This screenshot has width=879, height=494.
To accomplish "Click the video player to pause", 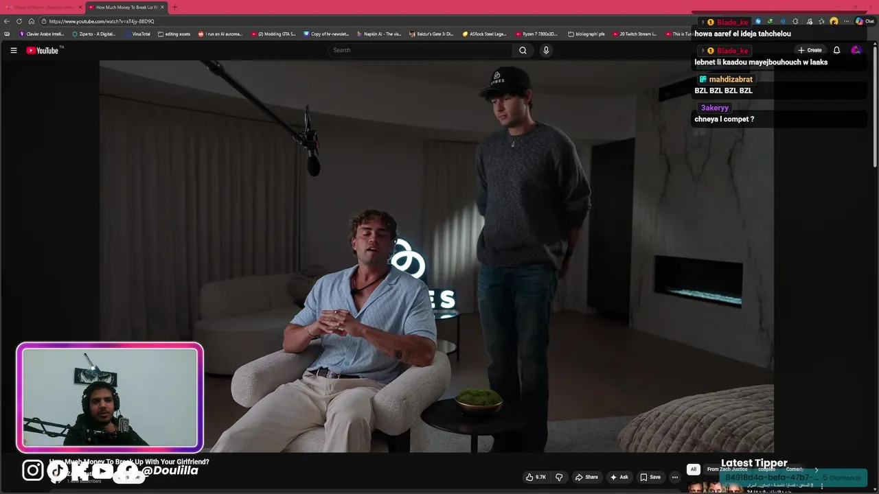I will [437, 256].
